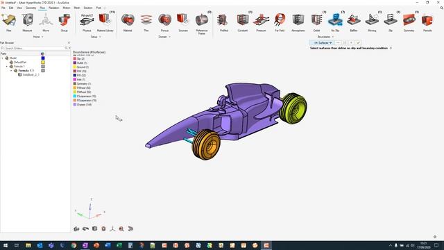The image size is (444, 250).
Task: Click the Formula 1 gray color swatch
Action: (43, 67)
